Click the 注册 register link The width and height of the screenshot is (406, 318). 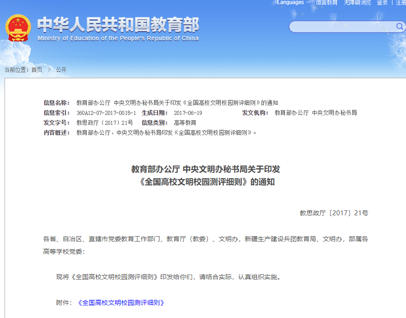click(x=401, y=3)
